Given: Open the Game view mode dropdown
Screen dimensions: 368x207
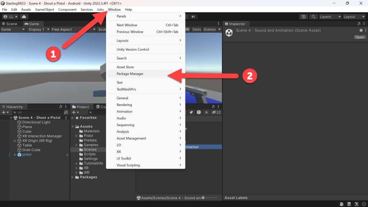Looking at the screenshot, I should click(13, 29).
